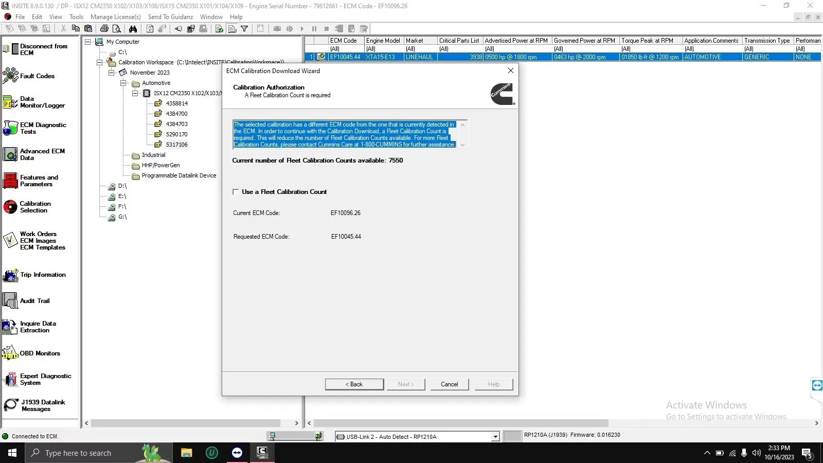Viewport: 823px width, 463px height.
Task: Click the Refresh toolbar icon
Action: (150, 29)
